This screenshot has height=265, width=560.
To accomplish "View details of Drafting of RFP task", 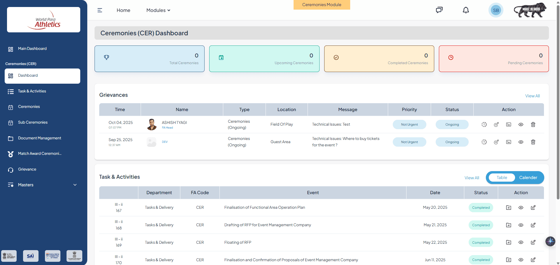I will pyautogui.click(x=521, y=225).
